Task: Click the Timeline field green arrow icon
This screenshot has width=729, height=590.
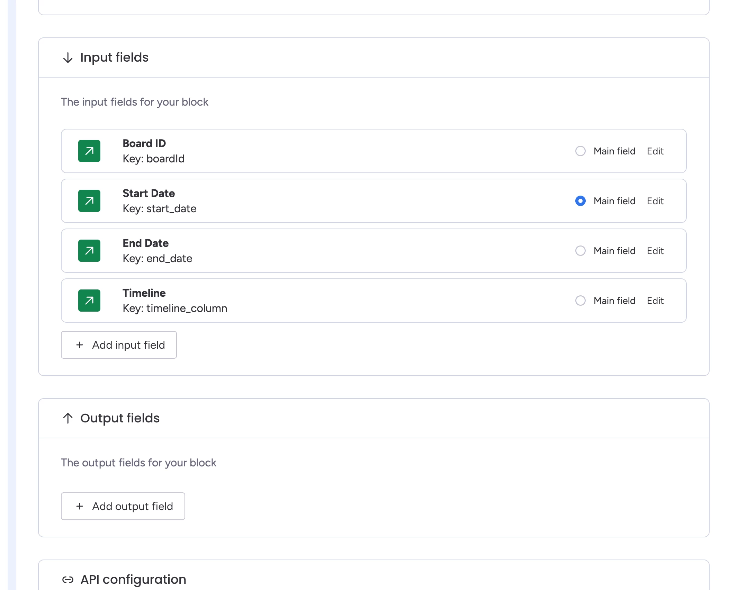Action: coord(89,301)
